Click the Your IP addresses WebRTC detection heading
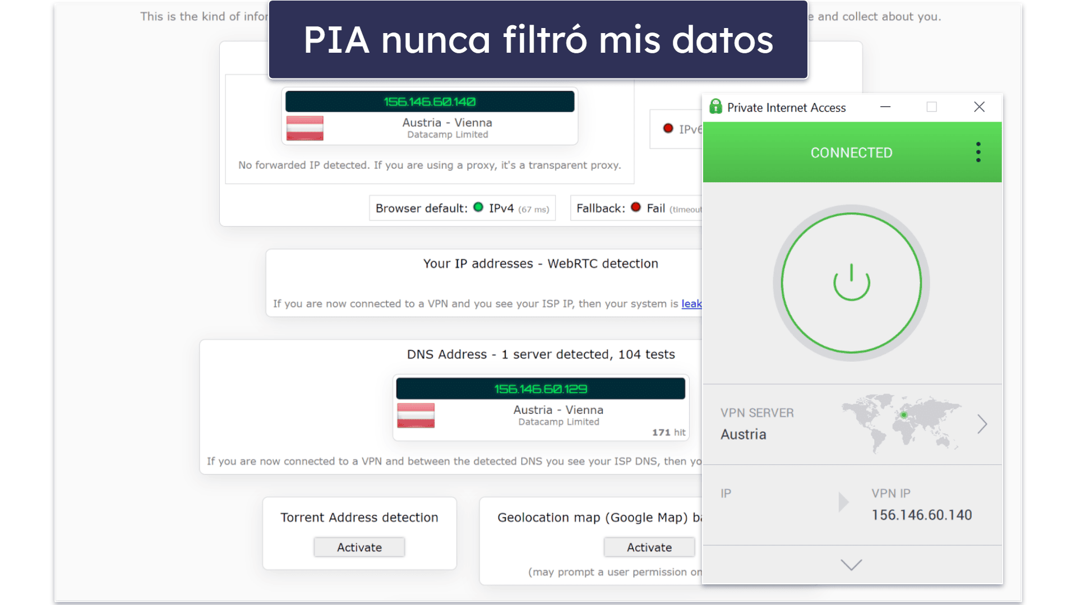 (x=541, y=264)
